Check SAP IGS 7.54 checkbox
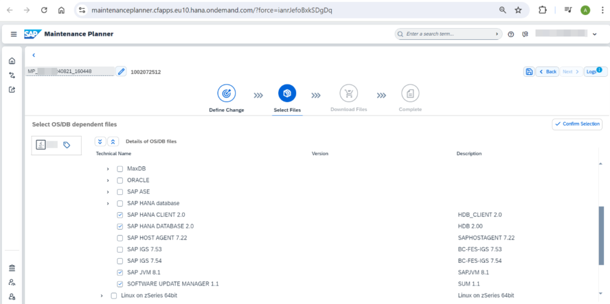The width and height of the screenshot is (610, 304). click(120, 261)
